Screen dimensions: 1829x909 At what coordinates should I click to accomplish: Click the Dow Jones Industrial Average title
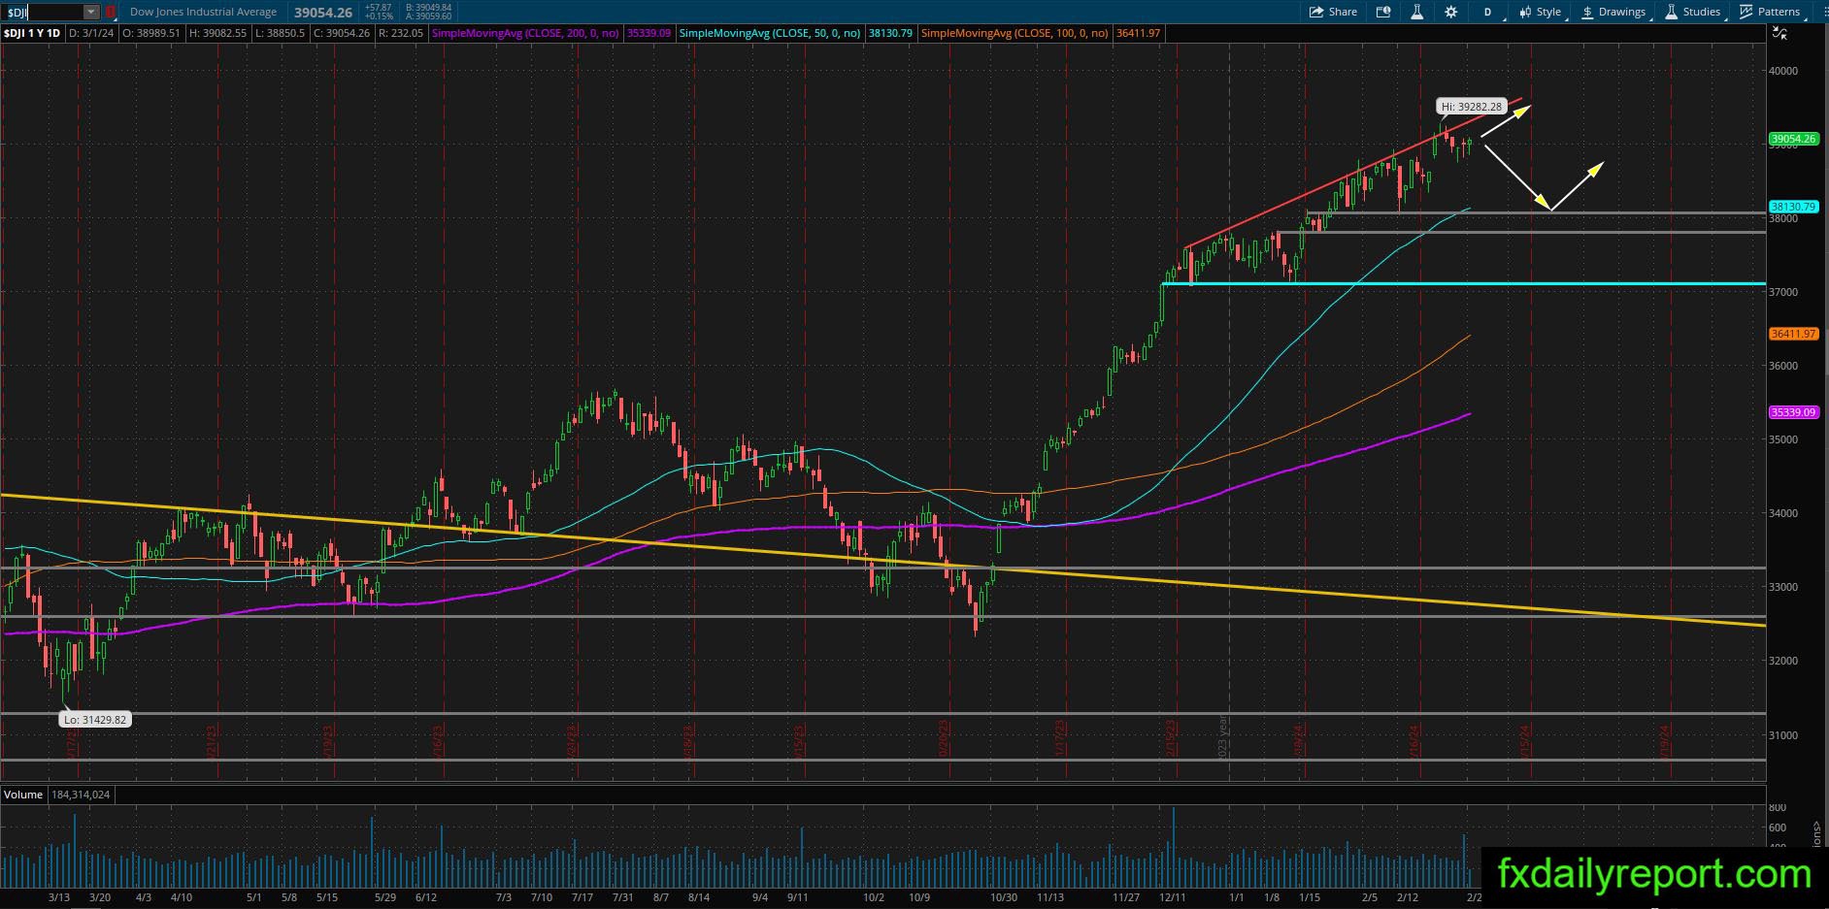click(x=203, y=12)
